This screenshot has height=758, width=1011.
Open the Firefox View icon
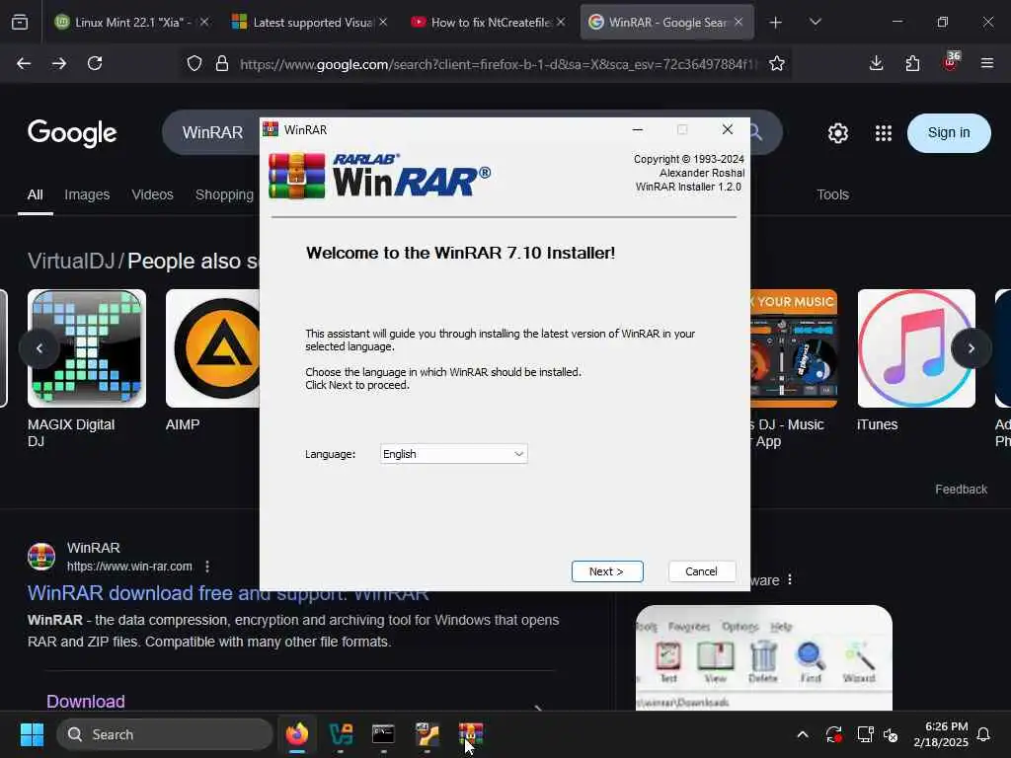[20, 22]
